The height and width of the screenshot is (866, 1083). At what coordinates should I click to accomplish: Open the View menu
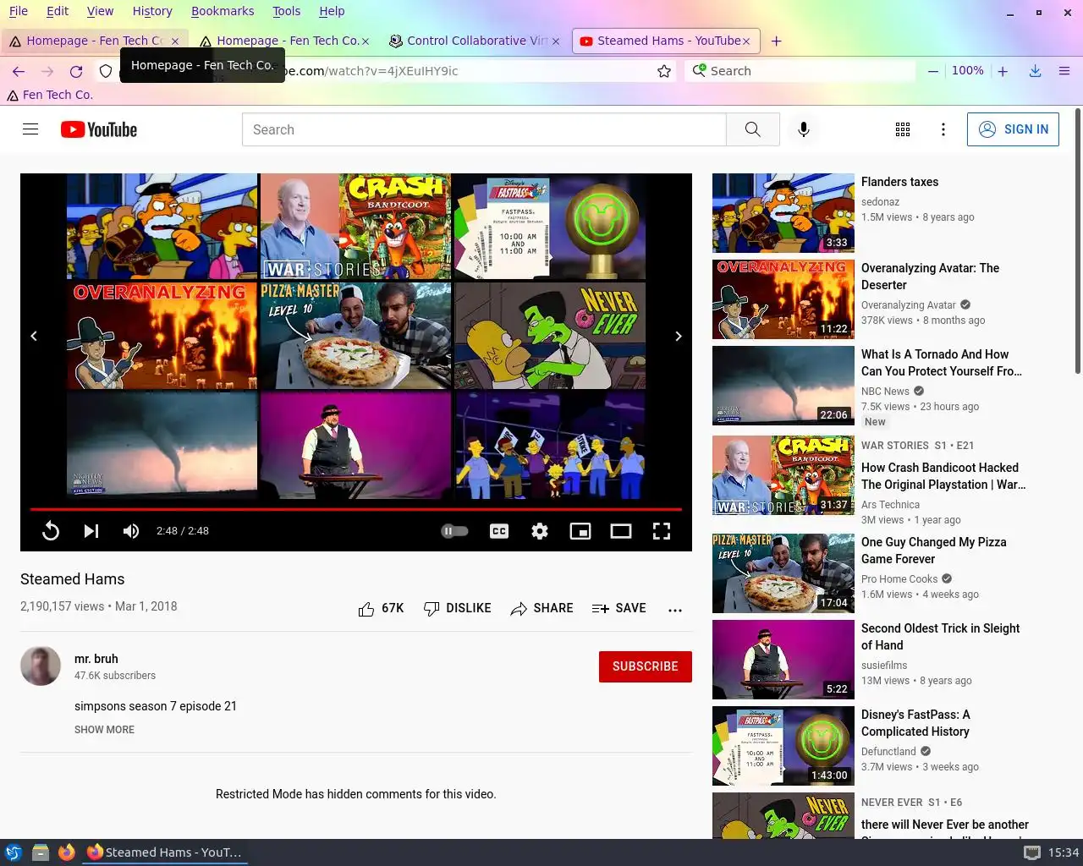[100, 11]
